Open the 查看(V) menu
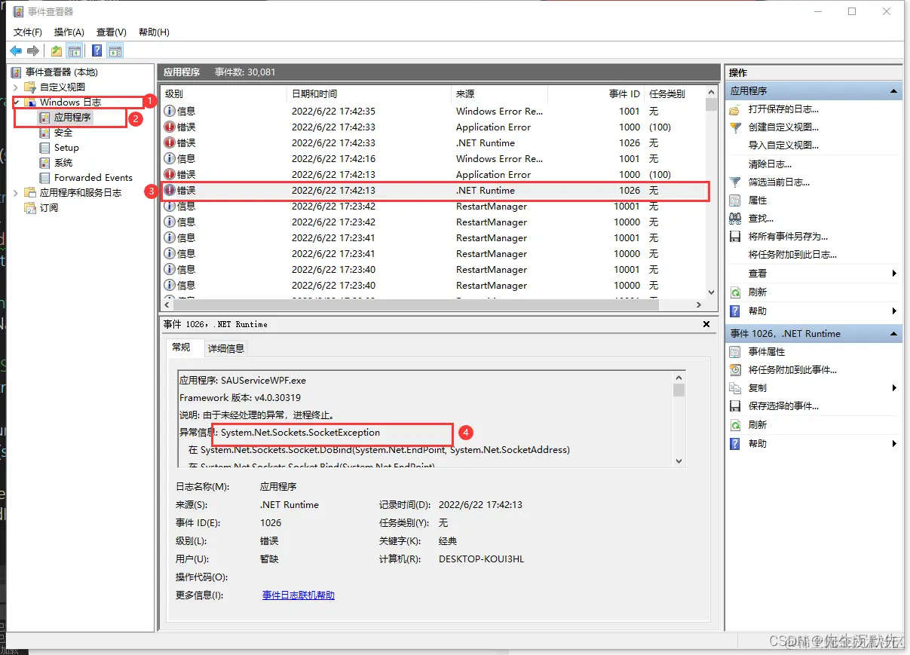 [111, 32]
